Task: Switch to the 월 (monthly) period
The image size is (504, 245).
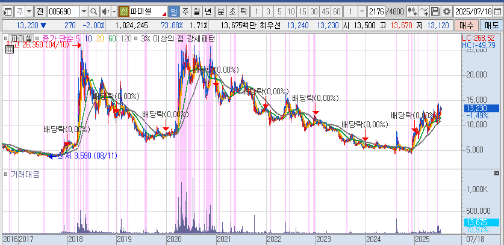Action: 196,11
